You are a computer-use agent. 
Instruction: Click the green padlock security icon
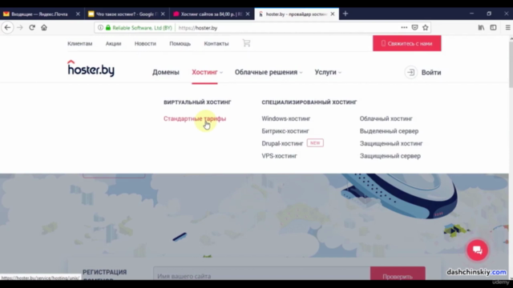pos(108,28)
